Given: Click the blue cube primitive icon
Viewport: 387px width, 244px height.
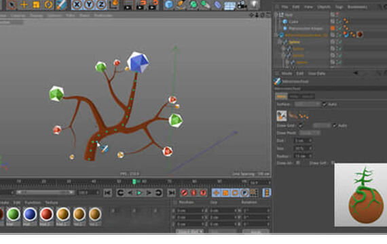Looking at the screenshot, I should point(169,5).
